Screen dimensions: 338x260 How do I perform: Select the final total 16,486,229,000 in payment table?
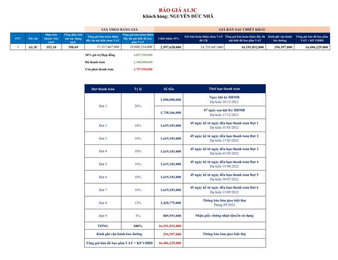(170, 243)
